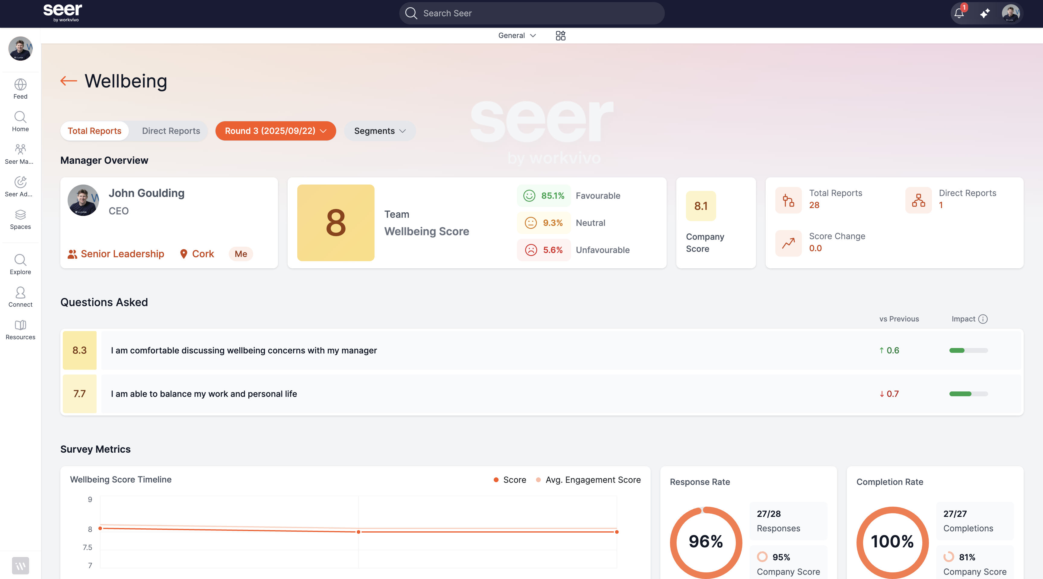Go back using the orange arrow

[69, 81]
